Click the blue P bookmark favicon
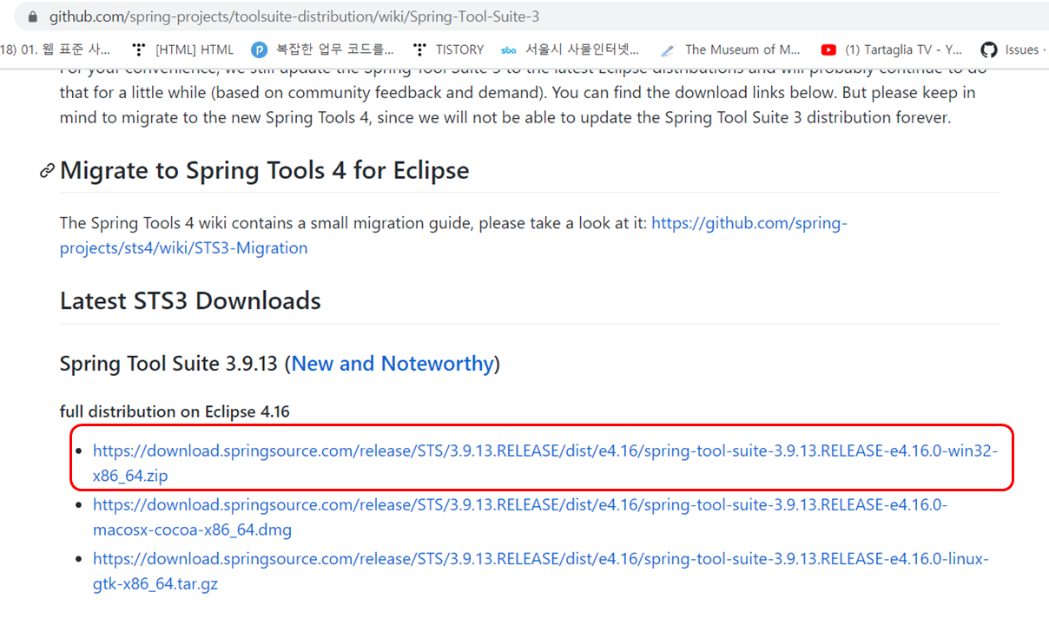Screen dimensions: 1049x625 tap(259, 49)
